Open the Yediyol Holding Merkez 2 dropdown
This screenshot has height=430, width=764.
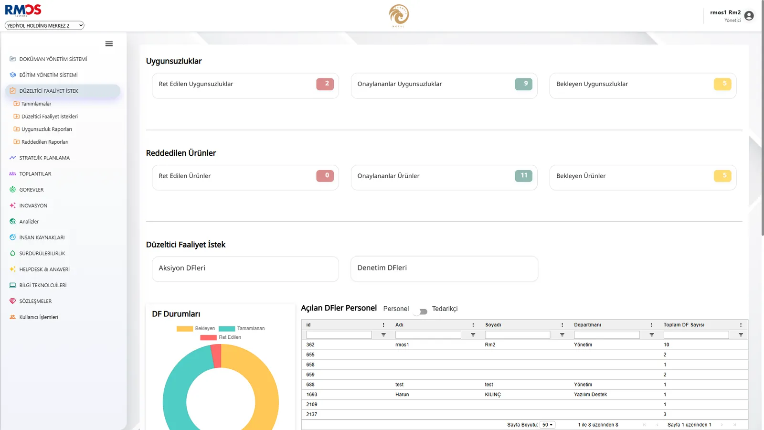coord(44,26)
